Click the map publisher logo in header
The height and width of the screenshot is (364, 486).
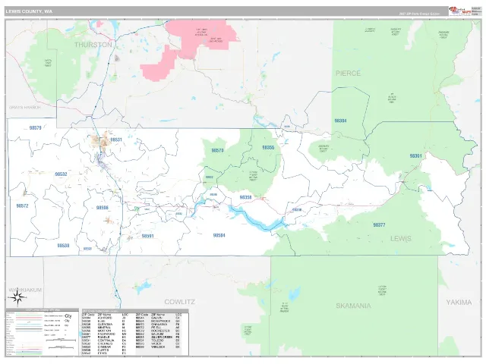pyautogui.click(x=460, y=11)
